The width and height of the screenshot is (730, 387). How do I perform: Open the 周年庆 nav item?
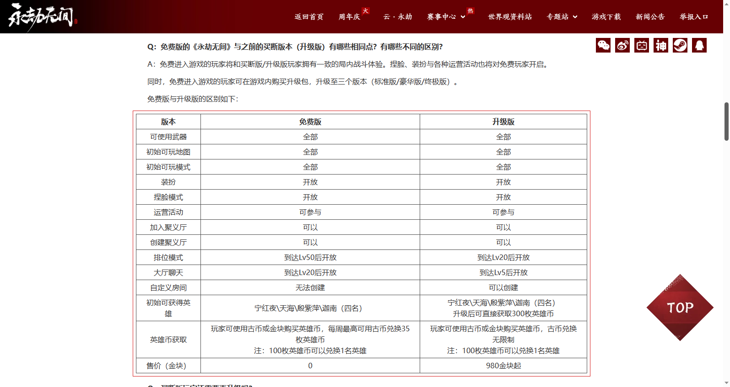pyautogui.click(x=349, y=17)
